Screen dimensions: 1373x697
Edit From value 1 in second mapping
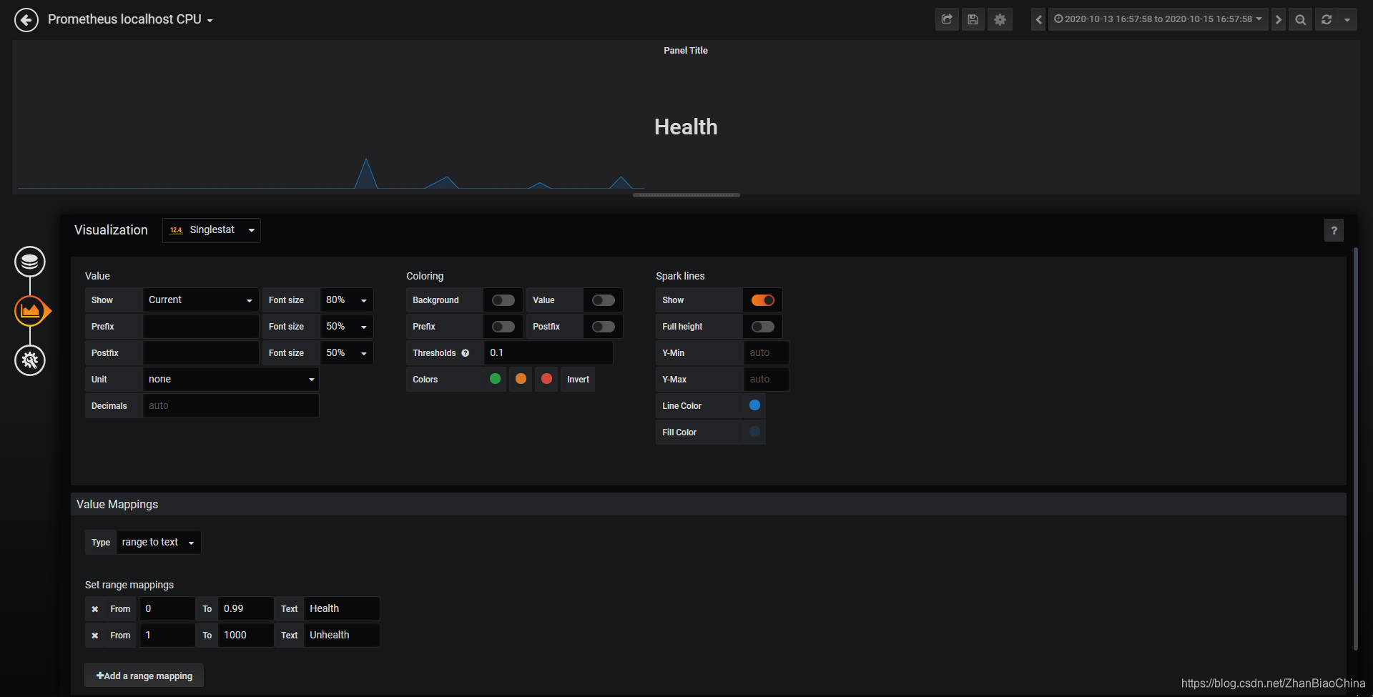click(167, 636)
